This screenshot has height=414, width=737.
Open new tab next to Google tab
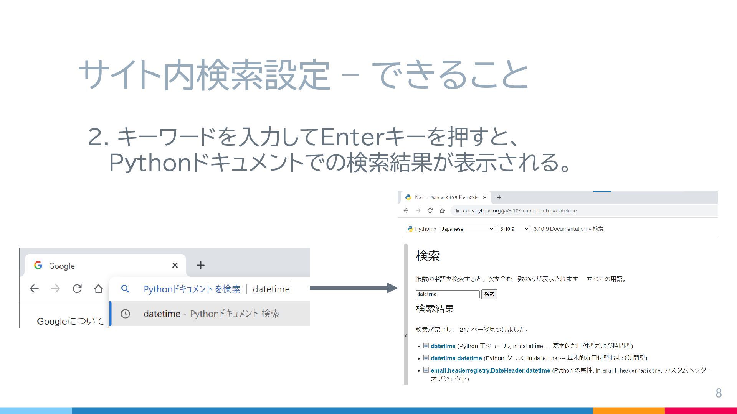pos(200,265)
